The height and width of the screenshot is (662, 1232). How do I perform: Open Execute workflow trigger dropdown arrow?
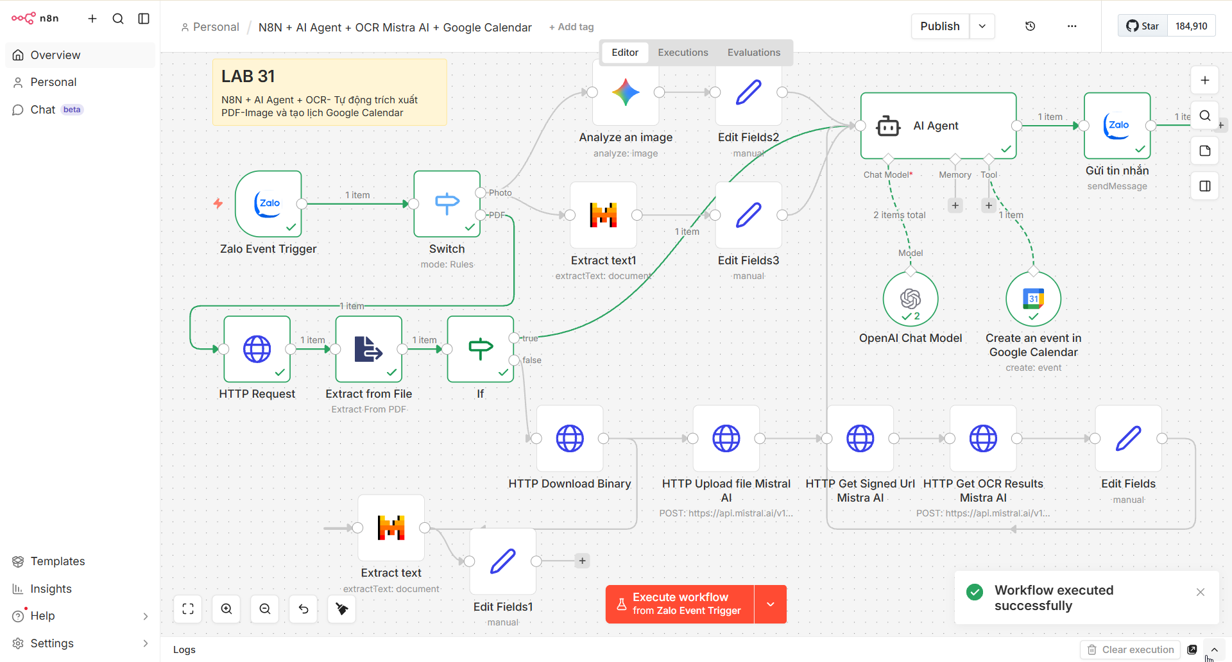(770, 604)
